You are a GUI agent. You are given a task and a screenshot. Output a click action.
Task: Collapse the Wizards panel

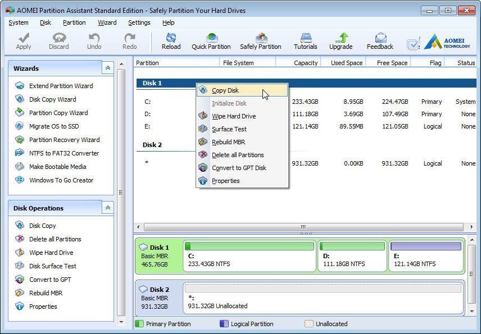click(x=108, y=68)
